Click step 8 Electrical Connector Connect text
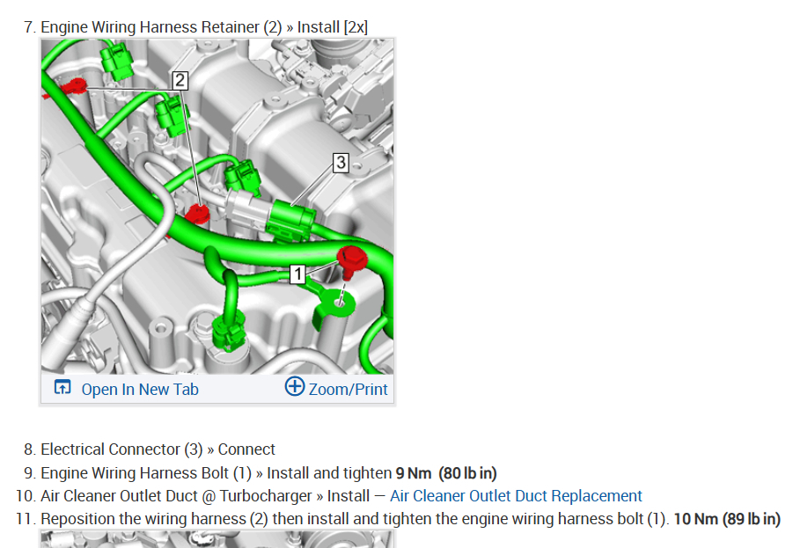The width and height of the screenshot is (800, 548). pyautogui.click(x=158, y=449)
